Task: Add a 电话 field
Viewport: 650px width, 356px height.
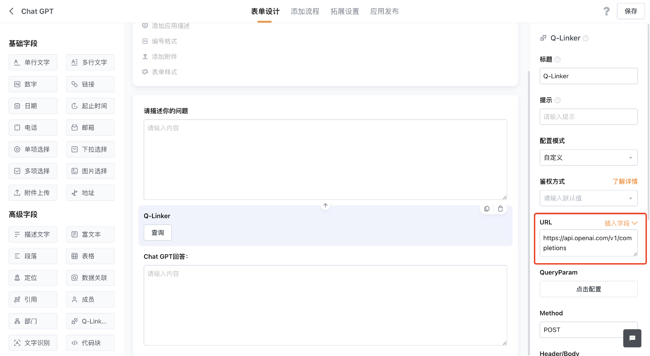Action: [33, 127]
